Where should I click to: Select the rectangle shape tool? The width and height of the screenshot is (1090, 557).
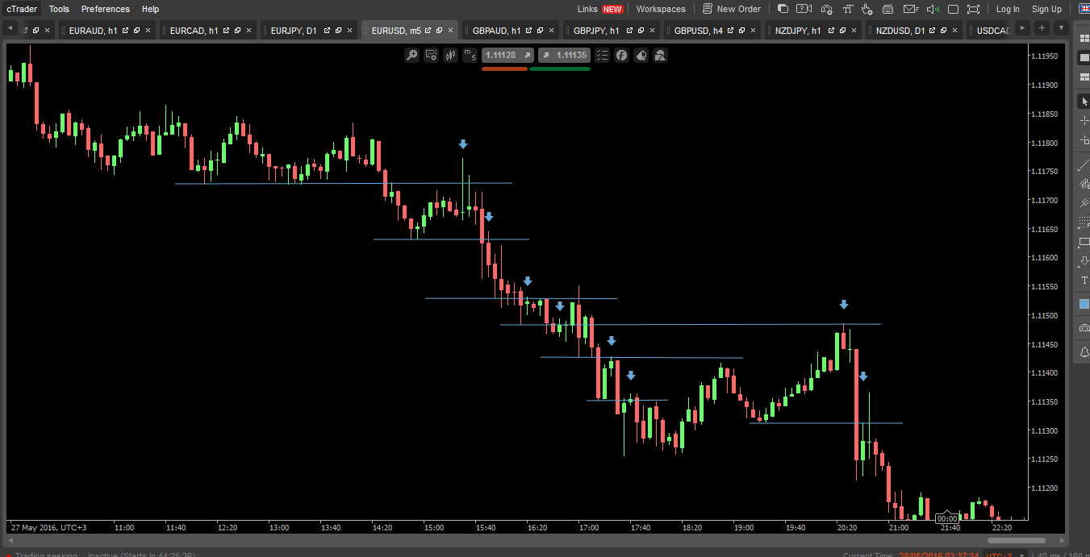[1084, 242]
